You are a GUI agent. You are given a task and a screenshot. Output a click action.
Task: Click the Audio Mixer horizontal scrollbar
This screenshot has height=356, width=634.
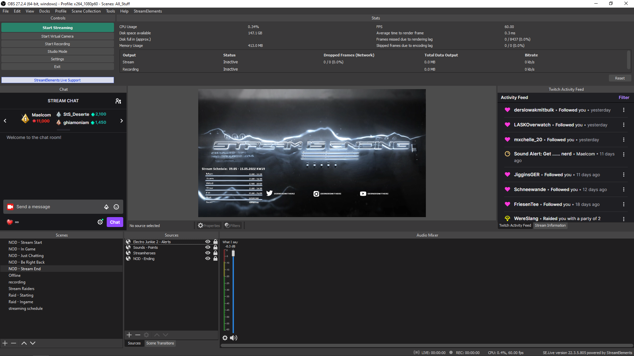coord(427,346)
